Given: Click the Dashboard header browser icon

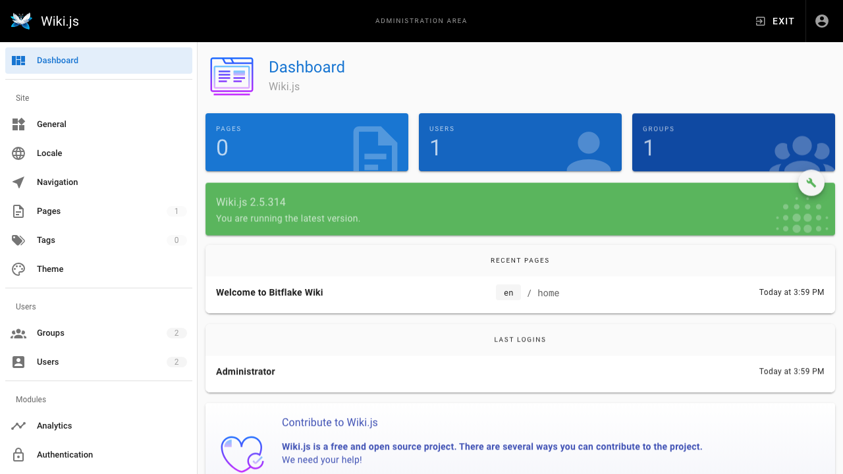Looking at the screenshot, I should pos(232,76).
